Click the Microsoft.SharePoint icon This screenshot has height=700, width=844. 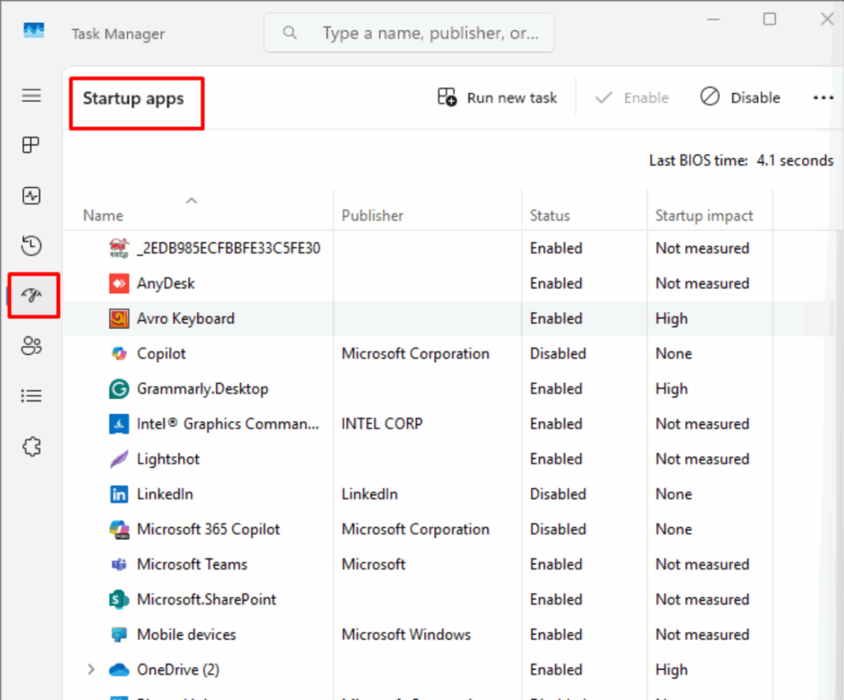click(119, 600)
